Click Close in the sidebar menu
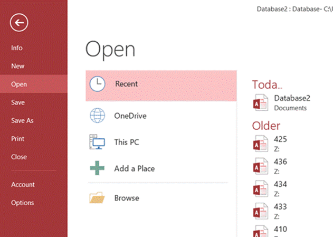The height and width of the screenshot is (237, 333). point(19,157)
